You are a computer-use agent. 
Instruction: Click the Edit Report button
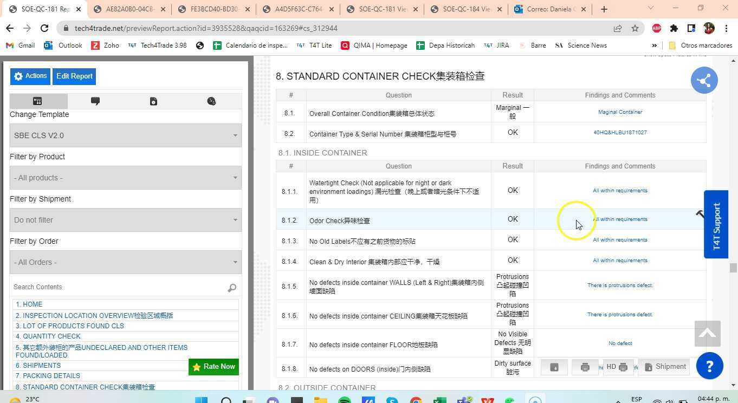[74, 76]
